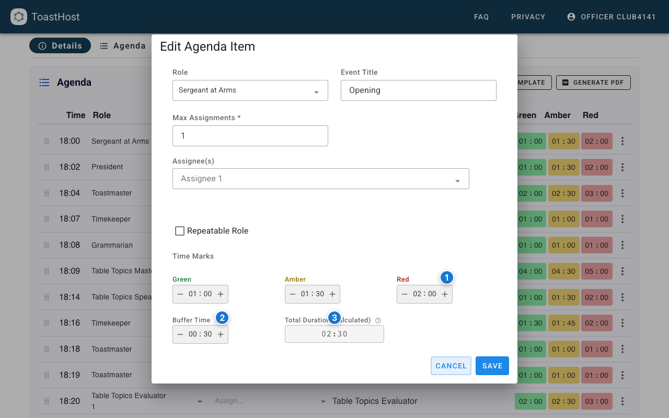Image resolution: width=669 pixels, height=418 pixels.
Task: Decrease Buffer Time using minus icon
Action: pyautogui.click(x=180, y=334)
